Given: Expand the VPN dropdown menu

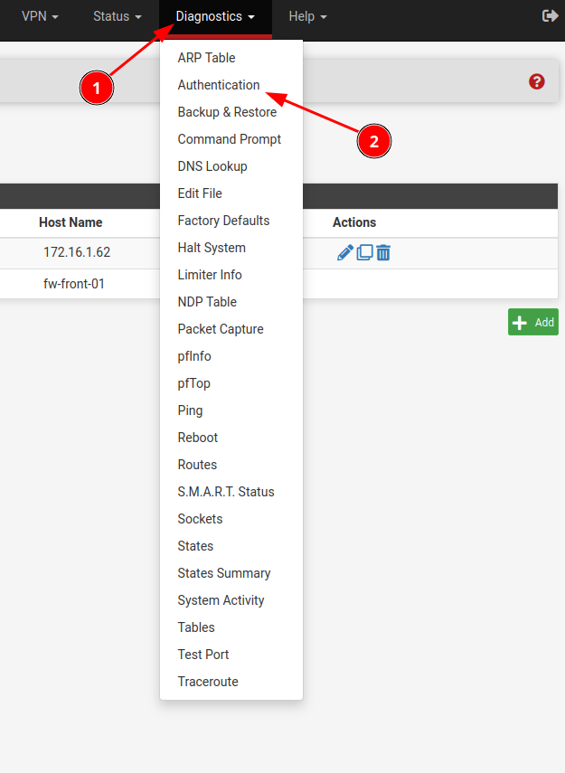Looking at the screenshot, I should pyautogui.click(x=40, y=16).
